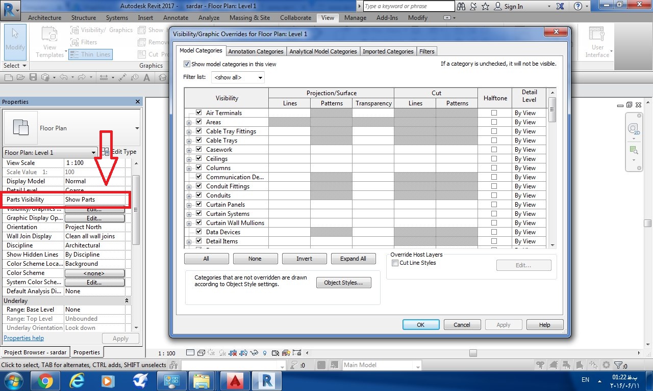Open the Filter list dropdown
The image size is (653, 391).
(x=238, y=77)
